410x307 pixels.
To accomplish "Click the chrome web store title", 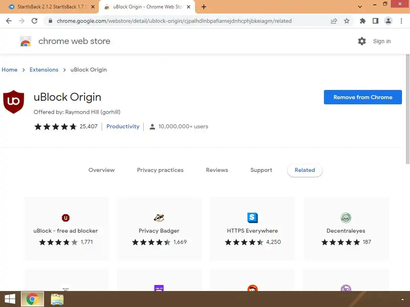I will pos(74,41).
